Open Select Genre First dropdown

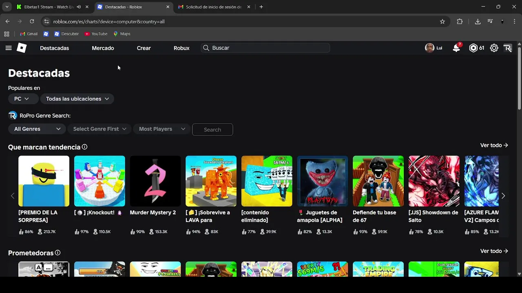(x=100, y=129)
